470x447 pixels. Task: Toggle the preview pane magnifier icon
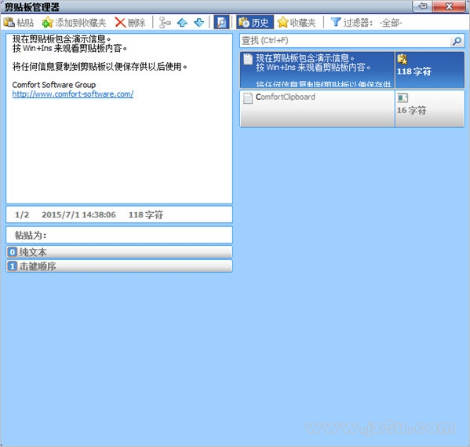pos(221,22)
